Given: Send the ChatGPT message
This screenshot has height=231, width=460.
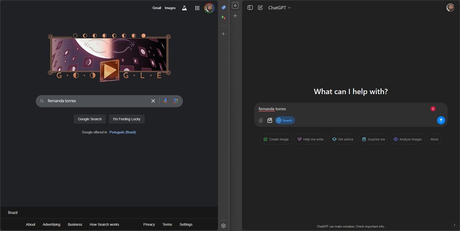Looking at the screenshot, I should [x=441, y=120].
